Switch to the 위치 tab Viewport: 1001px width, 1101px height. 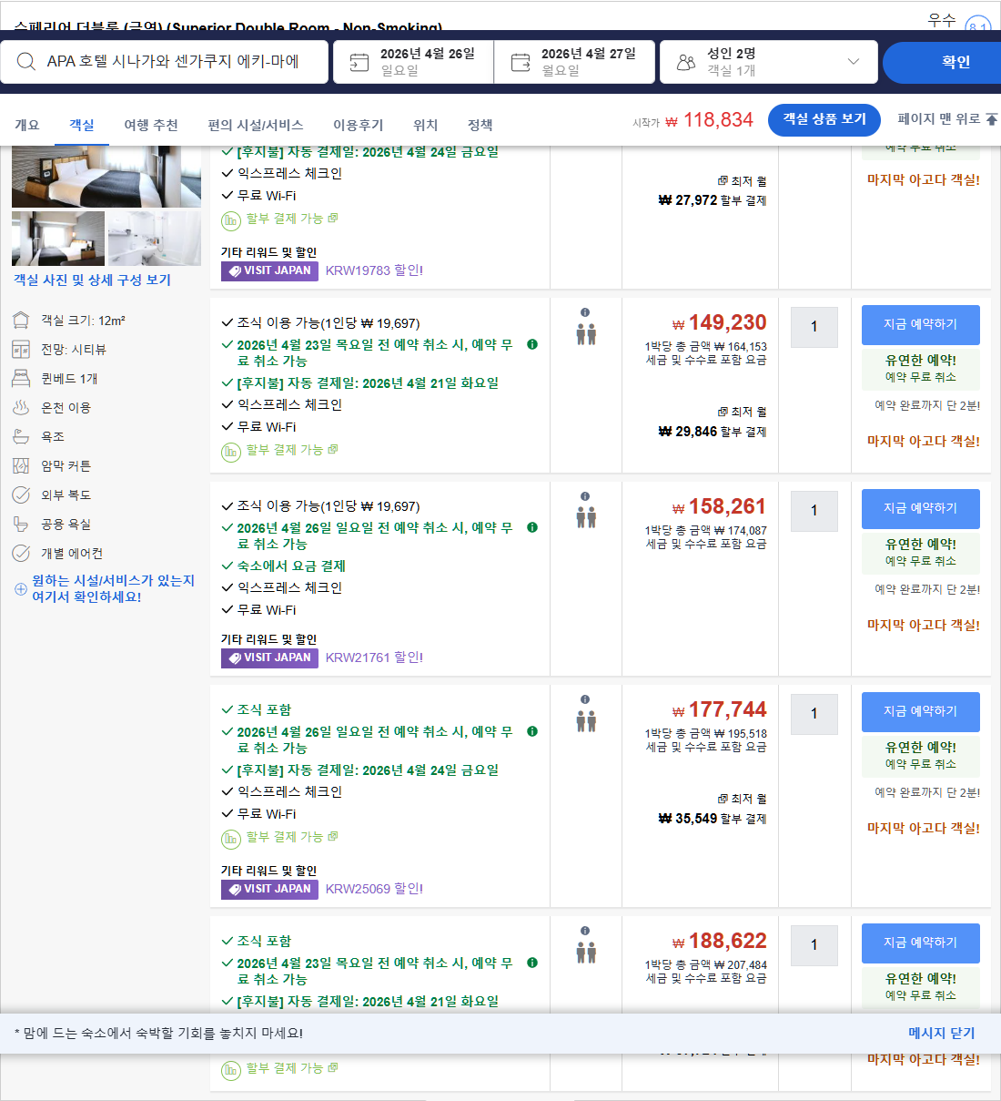click(424, 125)
